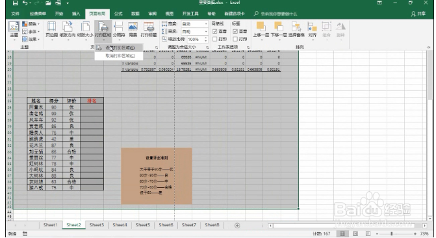The height and width of the screenshot is (238, 436).
Task: Toggle Gridlines Print (打印) checkbox
Action: [214, 39]
